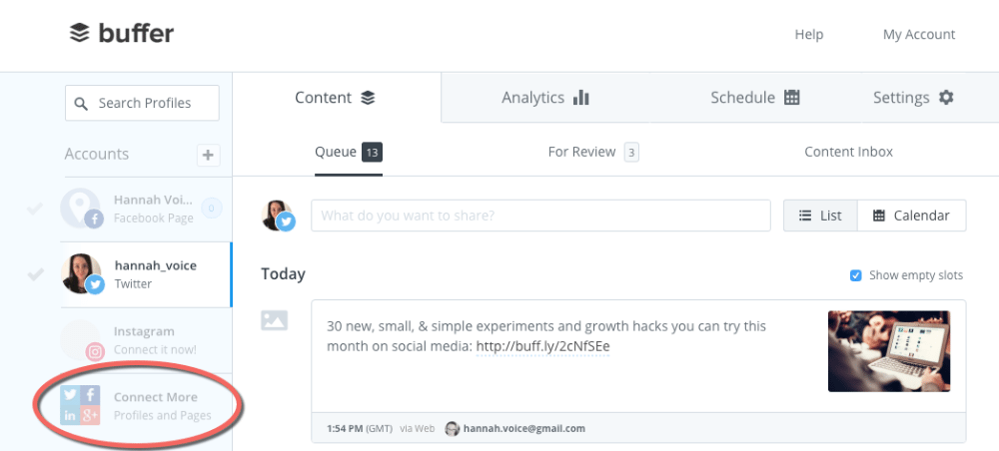Image resolution: width=999 pixels, height=451 pixels.
Task: Toggle checkmark for hannah_voice Twitter account
Action: click(35, 273)
